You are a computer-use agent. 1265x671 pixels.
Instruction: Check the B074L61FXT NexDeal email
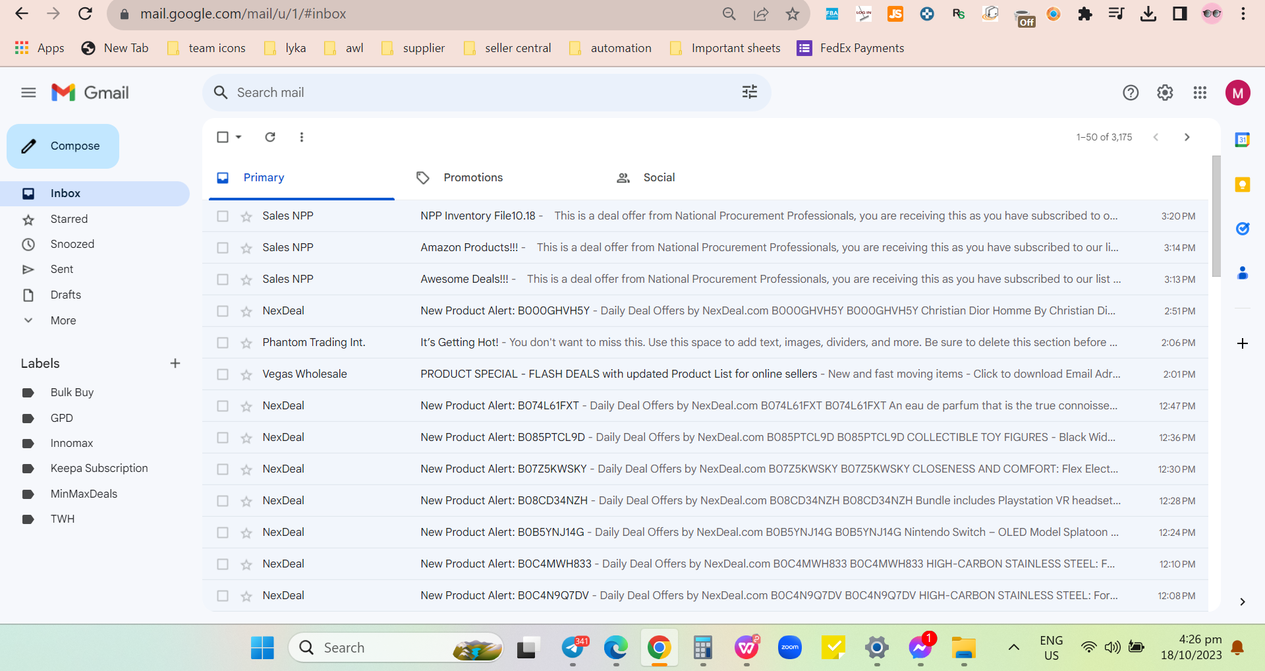click(x=223, y=406)
